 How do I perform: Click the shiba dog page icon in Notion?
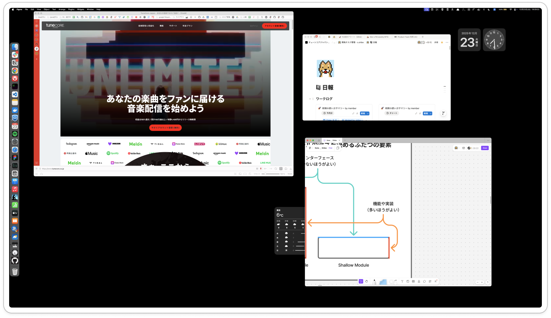click(325, 69)
